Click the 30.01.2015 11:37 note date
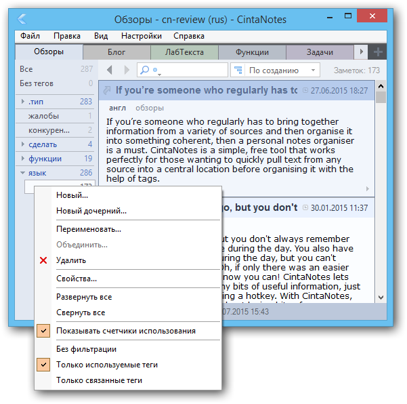This screenshot has height=404, width=407. pos(339,208)
